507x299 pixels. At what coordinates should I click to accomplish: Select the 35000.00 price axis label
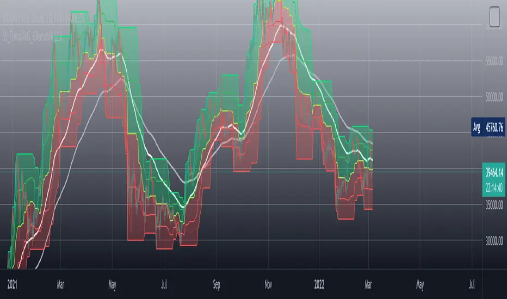(494, 204)
